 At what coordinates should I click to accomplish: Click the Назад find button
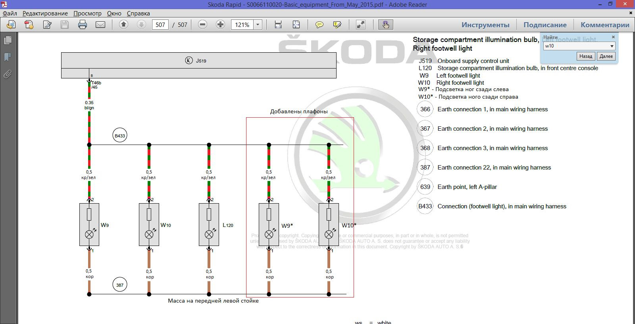click(x=586, y=56)
